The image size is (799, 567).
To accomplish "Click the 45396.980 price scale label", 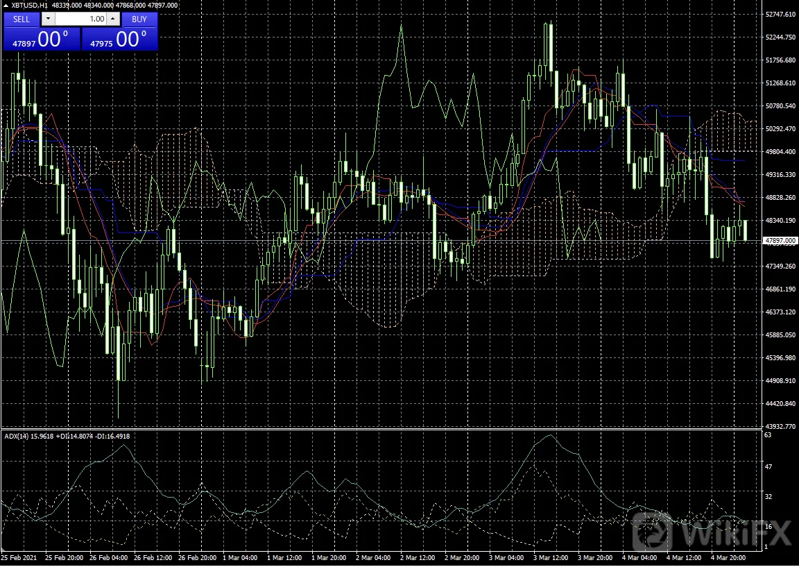I will pos(781,358).
